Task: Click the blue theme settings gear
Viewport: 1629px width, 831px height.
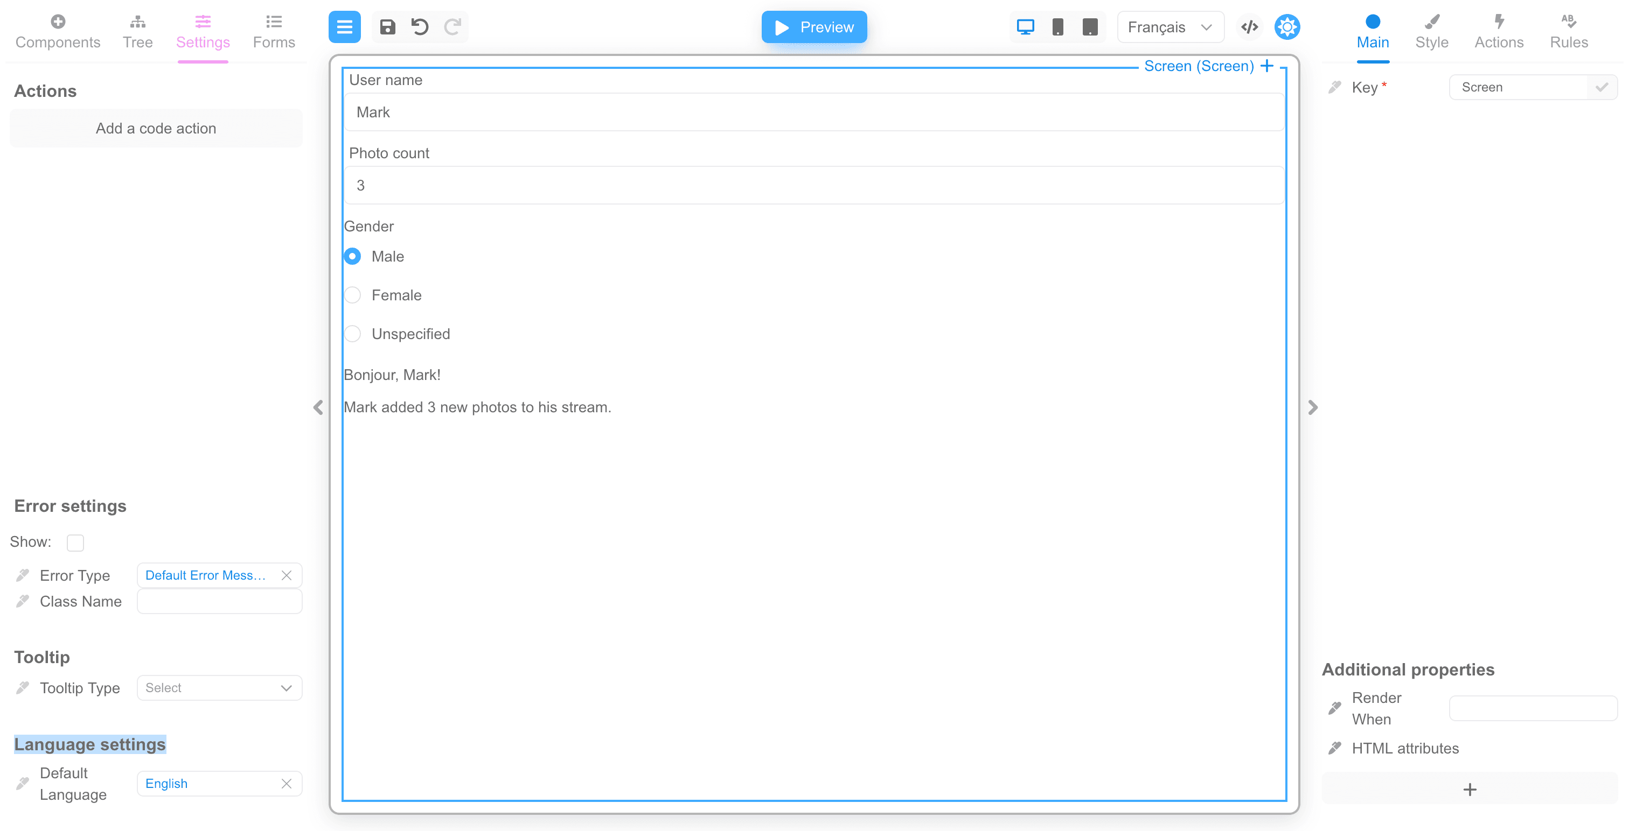Action: coord(1286,27)
